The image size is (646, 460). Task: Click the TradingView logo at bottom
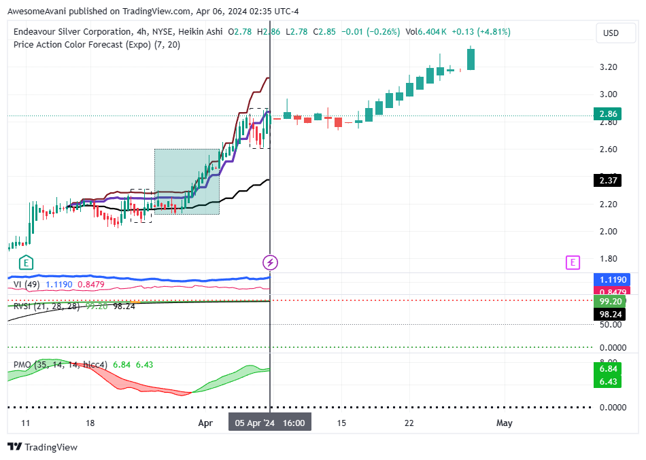(42, 447)
